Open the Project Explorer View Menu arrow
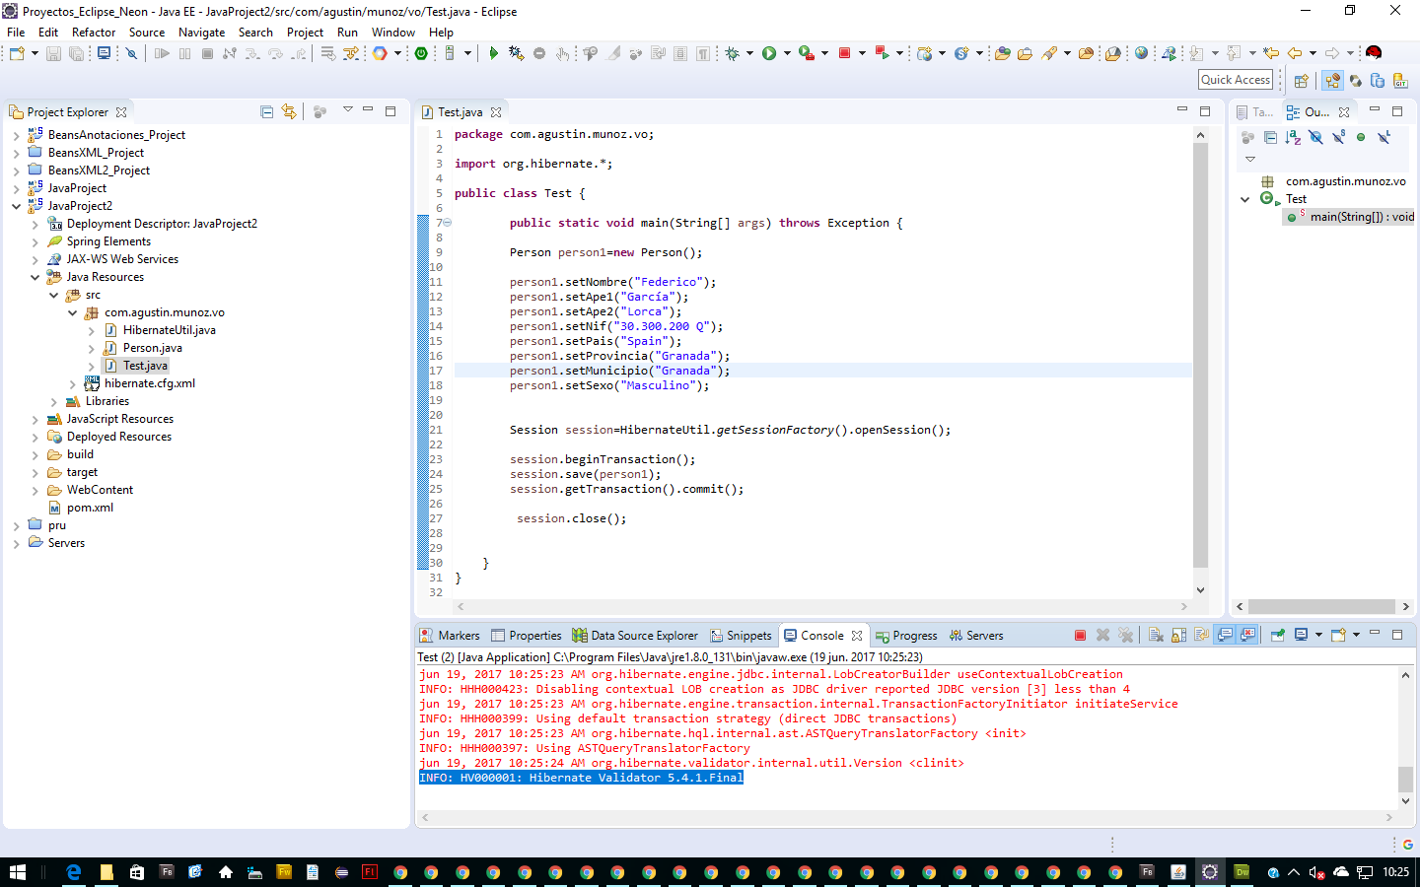The height and width of the screenshot is (887, 1420). coord(347,110)
